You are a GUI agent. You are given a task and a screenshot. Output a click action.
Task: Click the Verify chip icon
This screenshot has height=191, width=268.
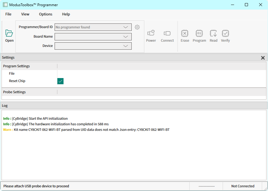[225, 33]
